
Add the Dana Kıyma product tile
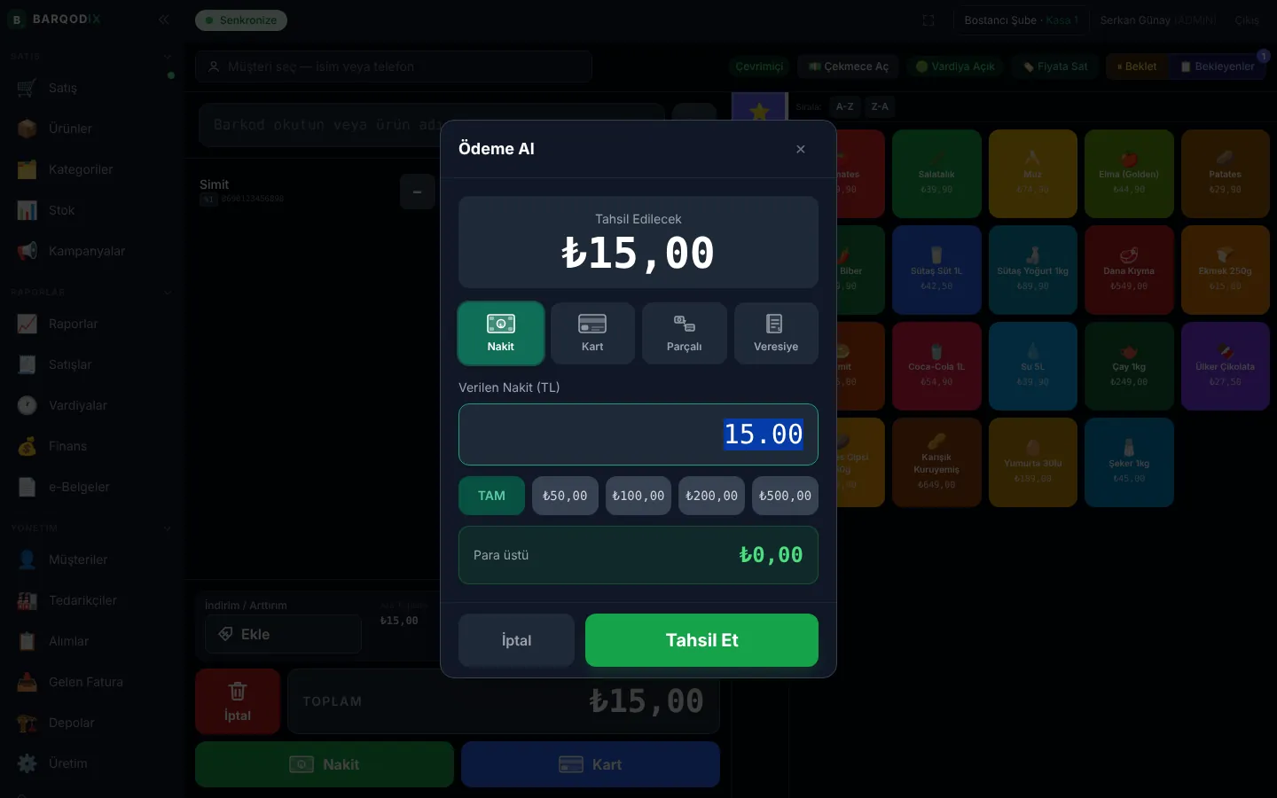tap(1129, 270)
